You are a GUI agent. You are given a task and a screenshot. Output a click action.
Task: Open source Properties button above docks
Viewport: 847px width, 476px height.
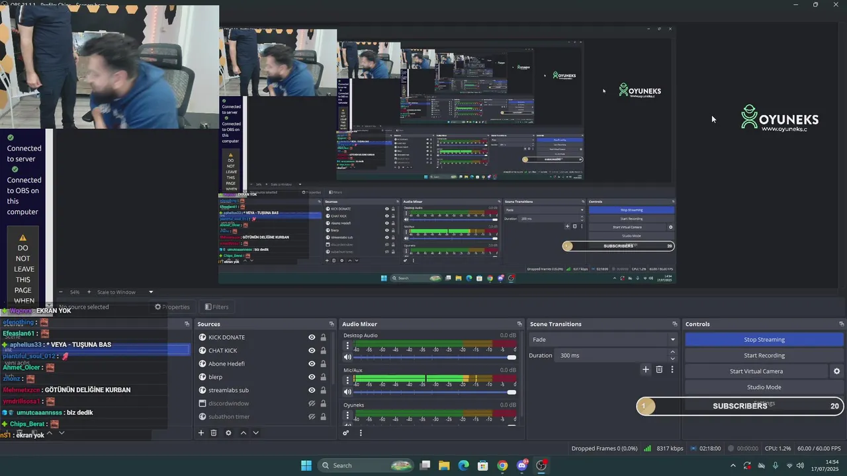172,307
